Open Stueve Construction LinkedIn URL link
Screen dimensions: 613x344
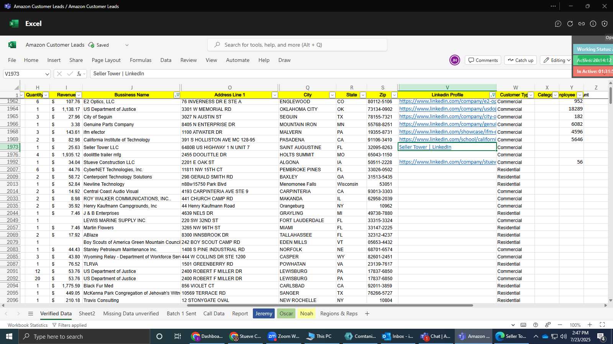point(447,162)
